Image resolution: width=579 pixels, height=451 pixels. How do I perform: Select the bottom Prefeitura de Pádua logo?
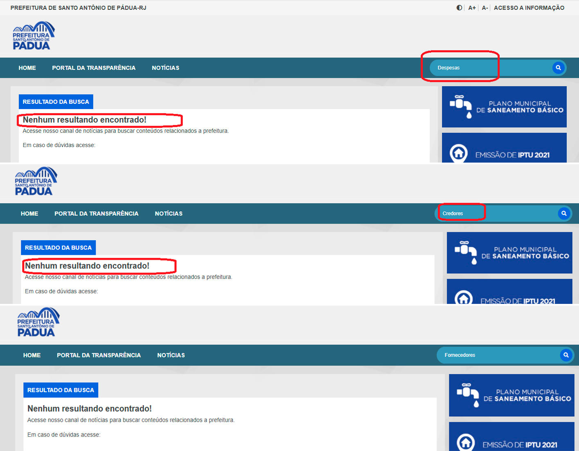tap(38, 322)
